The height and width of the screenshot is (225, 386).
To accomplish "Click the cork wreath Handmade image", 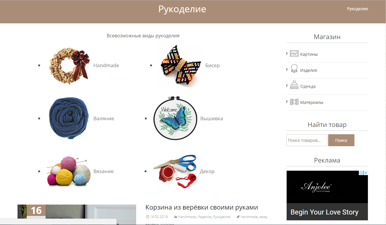I will click(x=69, y=65).
